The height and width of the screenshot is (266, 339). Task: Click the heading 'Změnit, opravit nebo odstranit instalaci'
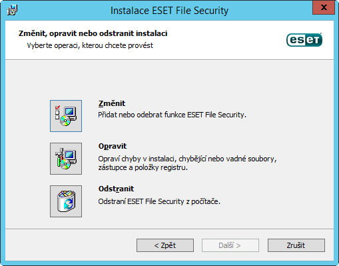pyautogui.click(x=93, y=33)
